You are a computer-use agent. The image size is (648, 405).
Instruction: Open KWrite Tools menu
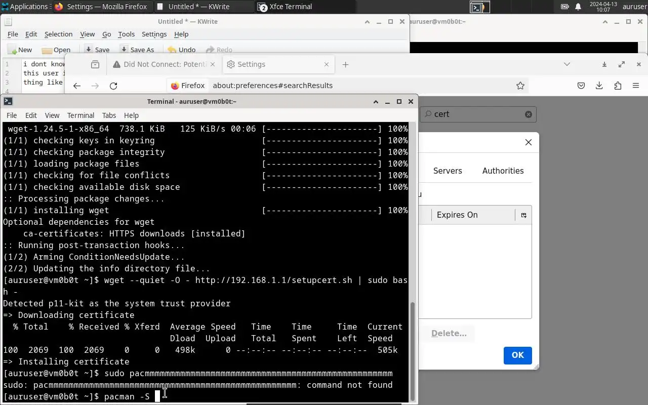click(x=126, y=34)
